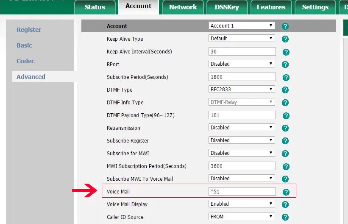
Task: Open help for Retransmission setting
Action: 285,128
